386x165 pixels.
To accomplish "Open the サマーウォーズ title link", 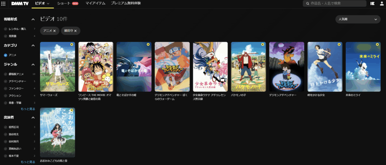I will point(49,95).
